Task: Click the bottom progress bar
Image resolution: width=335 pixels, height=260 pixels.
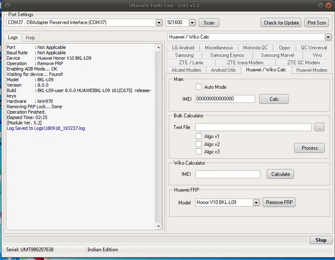Action: pos(156,240)
